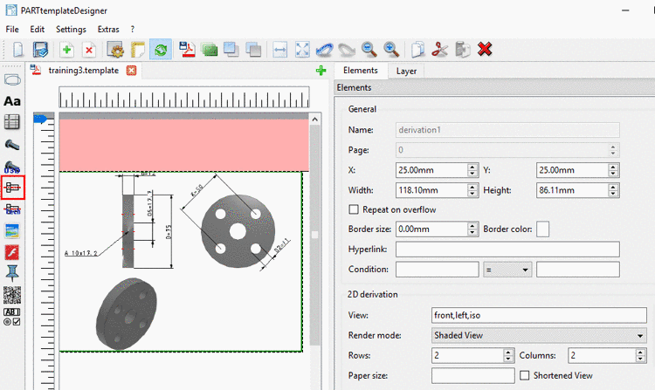Click the scissors Cut icon
655x390 pixels.
pos(441,50)
